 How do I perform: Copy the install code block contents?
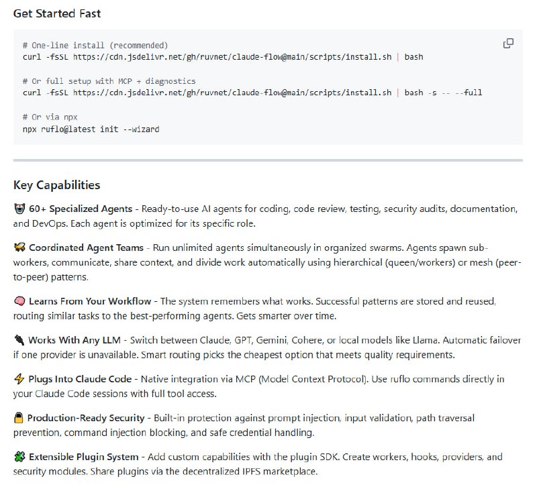click(x=508, y=44)
